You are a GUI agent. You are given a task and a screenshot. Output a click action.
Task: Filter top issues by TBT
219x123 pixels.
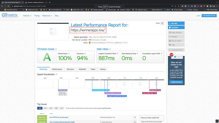(x=56, y=108)
